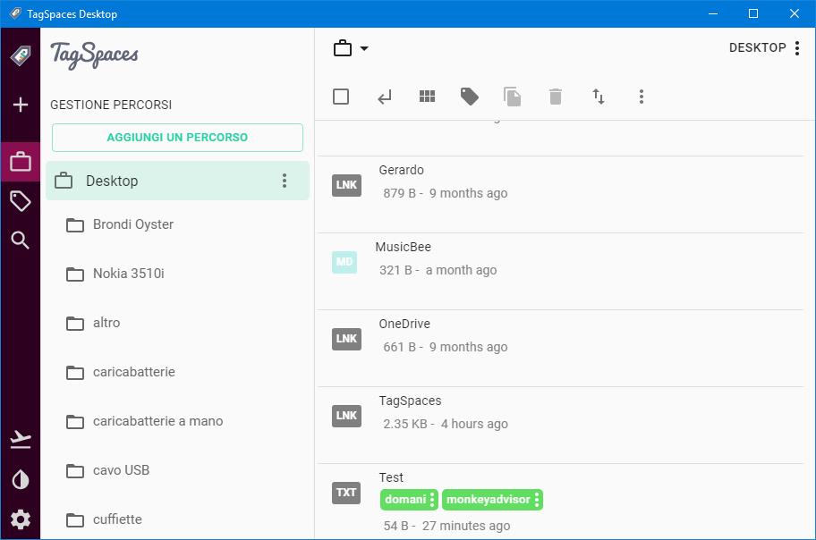Click the '54 B - 27 minutes ago' details

(447, 526)
